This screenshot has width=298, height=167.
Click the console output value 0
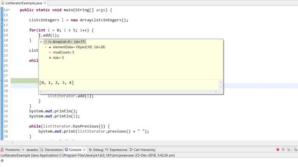click(2, 161)
